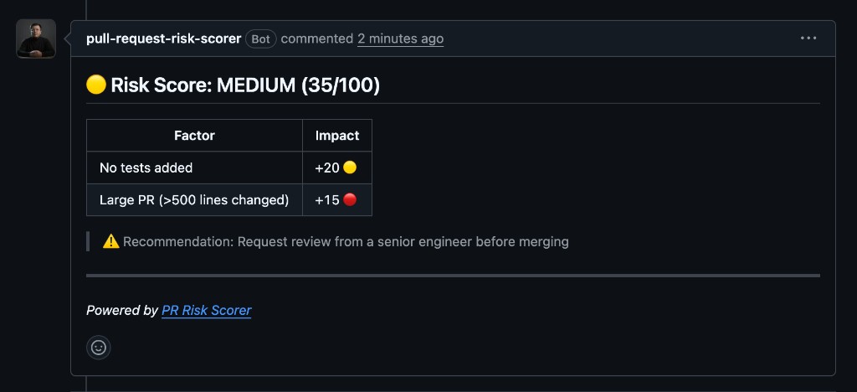The width and height of the screenshot is (857, 392).
Task: Add a reaction with the smiley icon
Action: coord(99,348)
